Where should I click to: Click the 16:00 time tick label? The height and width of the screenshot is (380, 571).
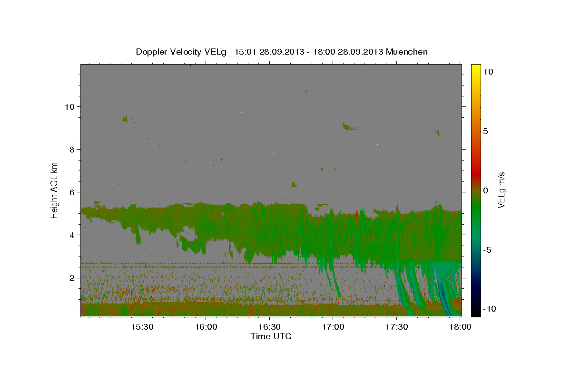tap(206, 327)
